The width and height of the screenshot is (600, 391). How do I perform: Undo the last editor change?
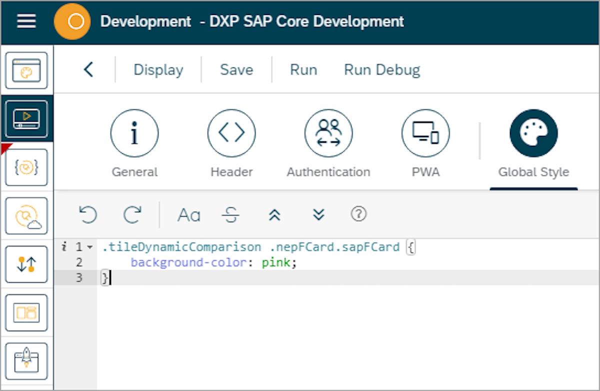coord(88,215)
